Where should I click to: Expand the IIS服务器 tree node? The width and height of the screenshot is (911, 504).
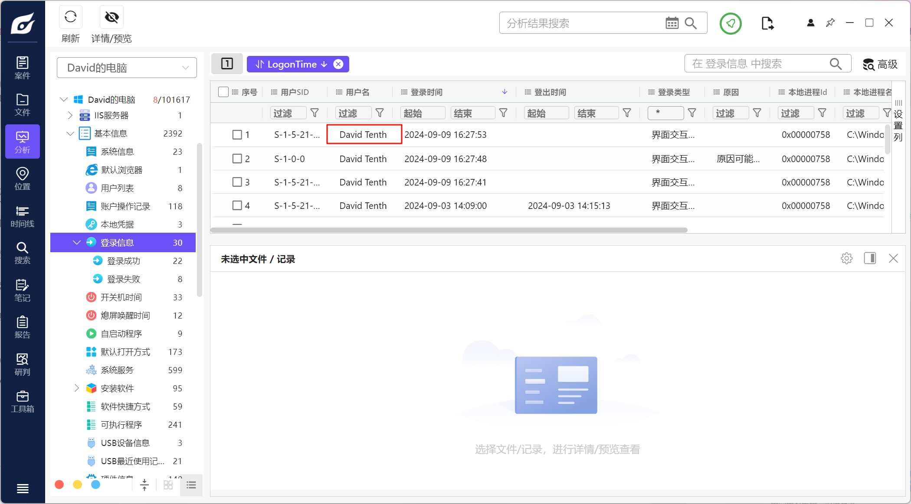[70, 115]
